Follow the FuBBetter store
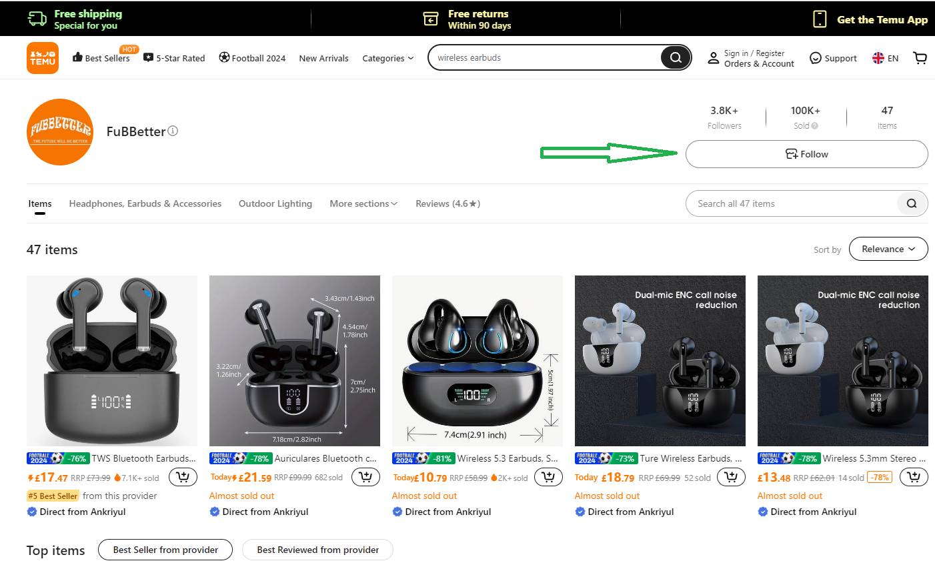The width and height of the screenshot is (935, 565). (806, 154)
